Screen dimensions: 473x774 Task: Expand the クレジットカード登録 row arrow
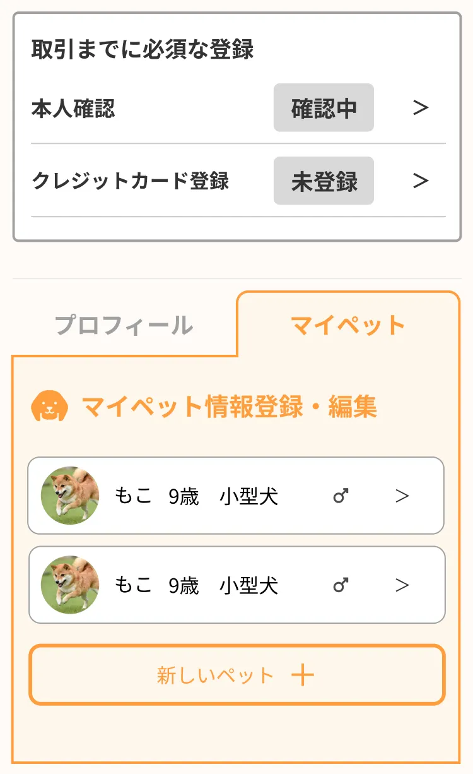click(x=421, y=181)
